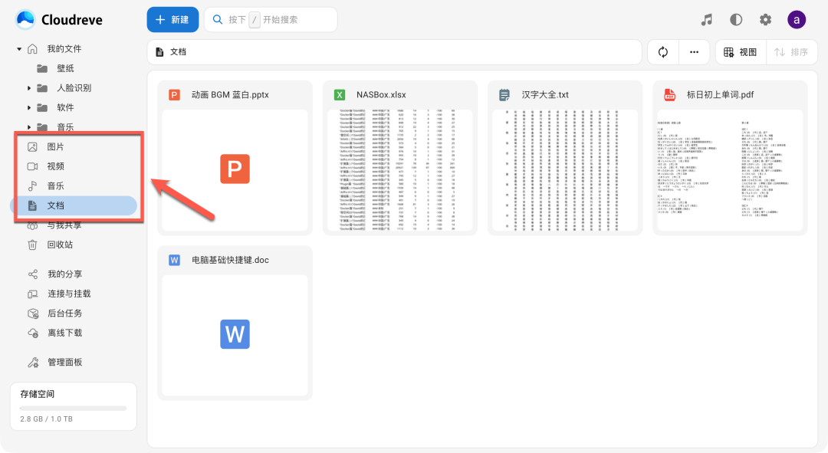Open the pptx large P thumbnail
This screenshot has width=828, height=453.
coord(235,169)
